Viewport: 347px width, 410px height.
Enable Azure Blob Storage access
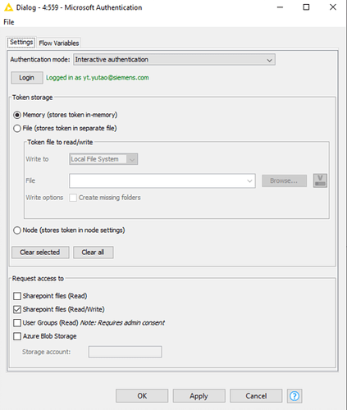coord(17,336)
